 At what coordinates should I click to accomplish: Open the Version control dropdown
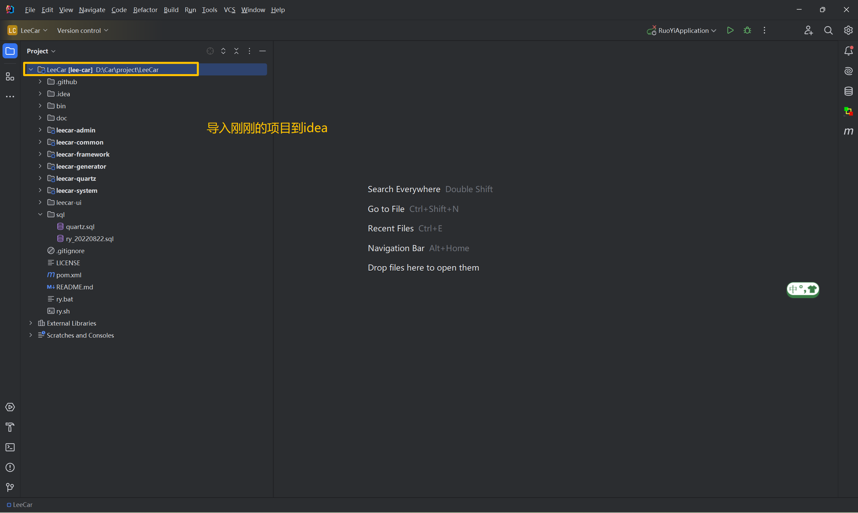tap(82, 31)
